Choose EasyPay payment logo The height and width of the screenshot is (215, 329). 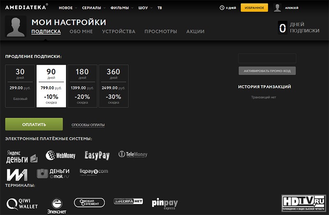97,156
